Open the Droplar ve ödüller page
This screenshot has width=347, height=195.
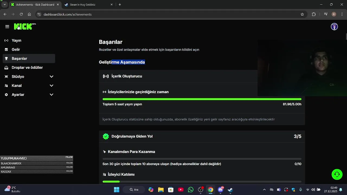point(29,67)
